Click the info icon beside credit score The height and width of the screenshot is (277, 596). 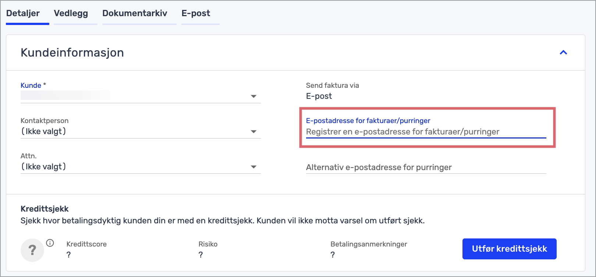[x=50, y=243]
